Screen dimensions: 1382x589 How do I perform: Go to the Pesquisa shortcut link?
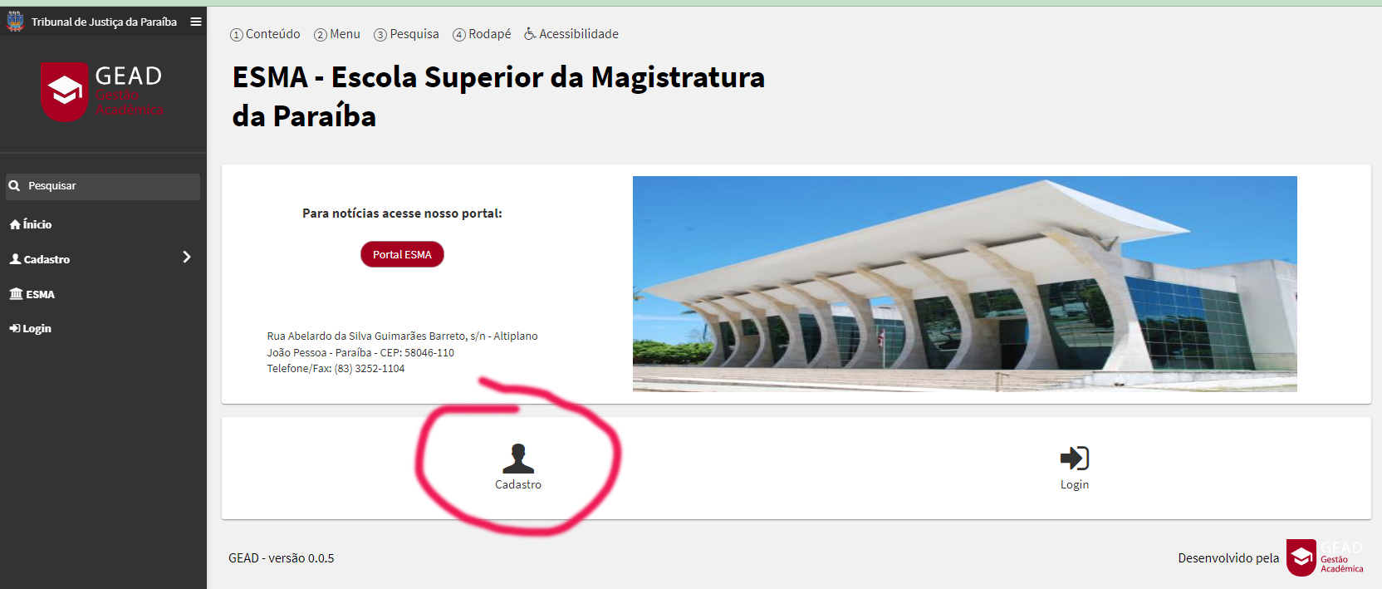[406, 34]
